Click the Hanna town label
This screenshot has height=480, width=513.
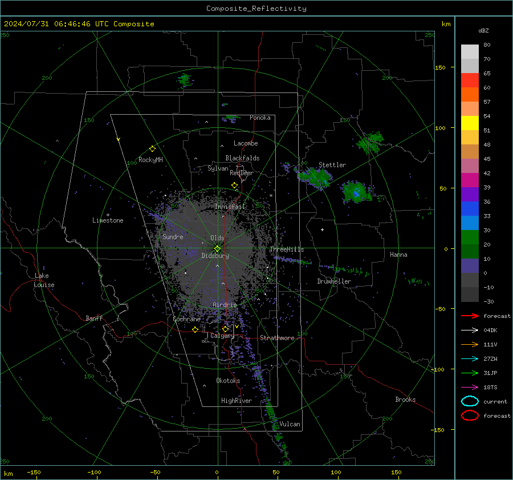398,255
